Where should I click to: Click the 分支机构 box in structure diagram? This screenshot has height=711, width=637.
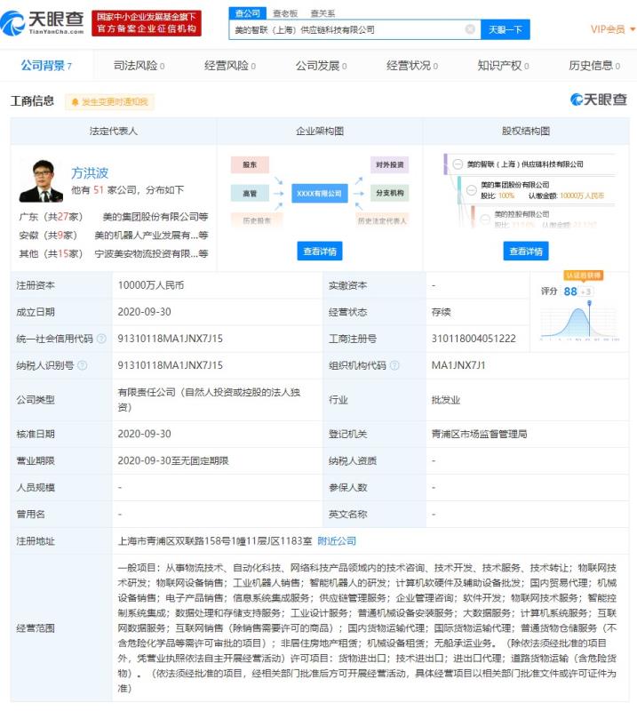(389, 193)
